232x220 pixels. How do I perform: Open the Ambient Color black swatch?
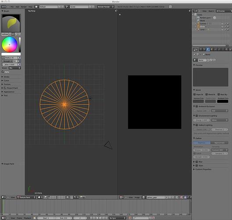point(222,101)
